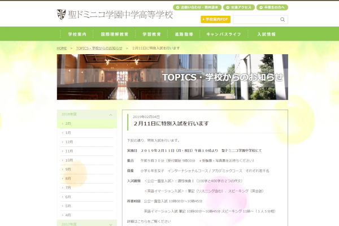Select 12月 in the archive list

(87, 142)
